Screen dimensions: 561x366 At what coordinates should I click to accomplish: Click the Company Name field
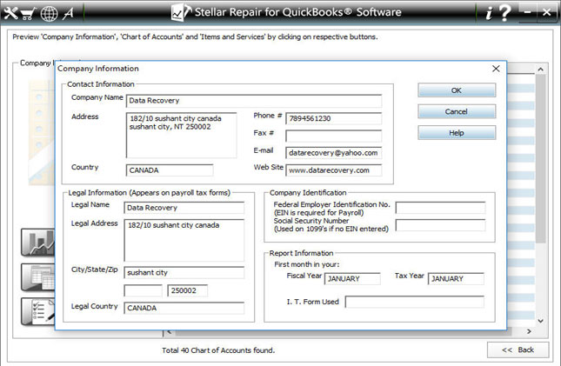click(254, 101)
